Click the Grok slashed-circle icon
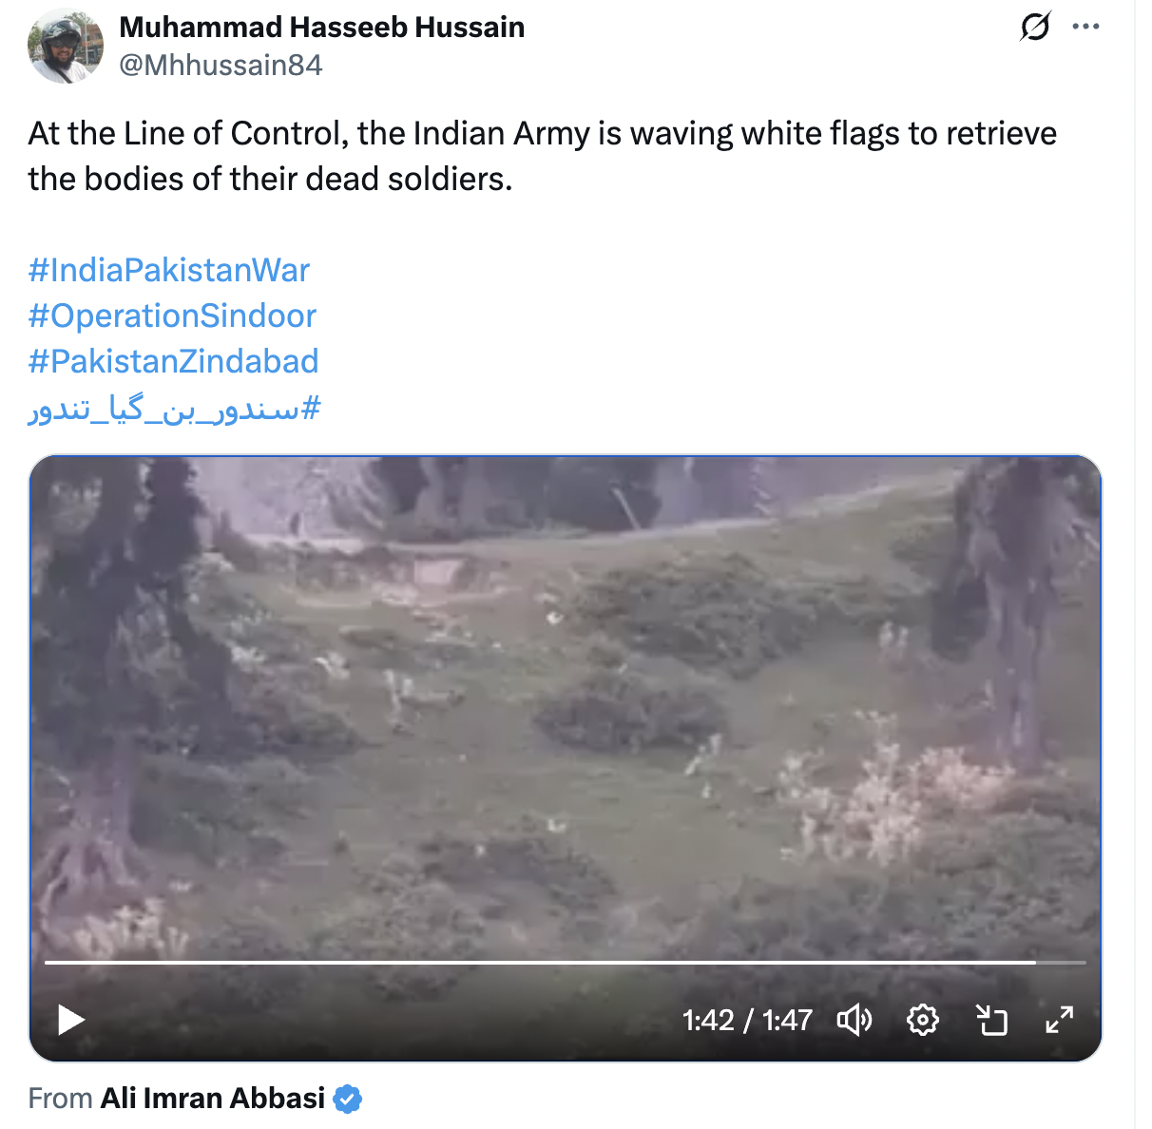The height and width of the screenshot is (1129, 1152). click(1035, 27)
